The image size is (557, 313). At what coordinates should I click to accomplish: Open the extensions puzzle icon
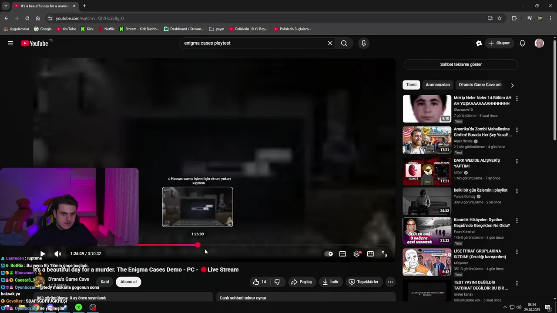514,18
